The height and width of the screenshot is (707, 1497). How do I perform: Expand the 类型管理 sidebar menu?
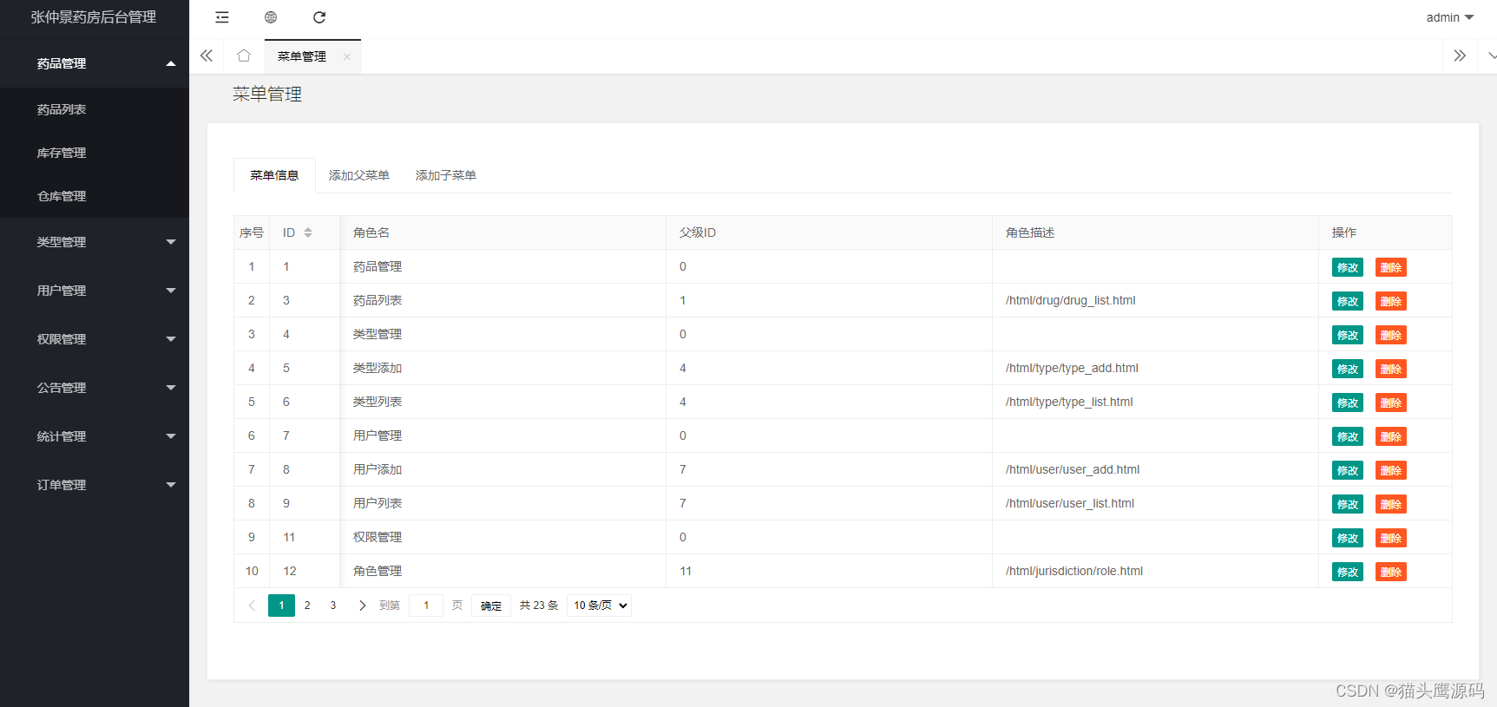(95, 242)
